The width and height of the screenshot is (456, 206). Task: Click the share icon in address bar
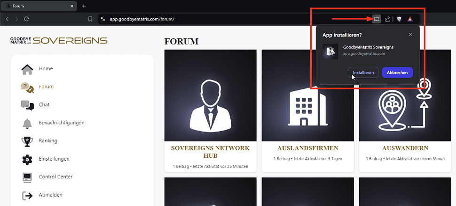pyautogui.click(x=387, y=19)
